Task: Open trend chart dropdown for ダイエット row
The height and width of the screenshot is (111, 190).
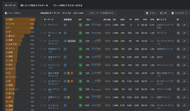Action: (185, 25)
